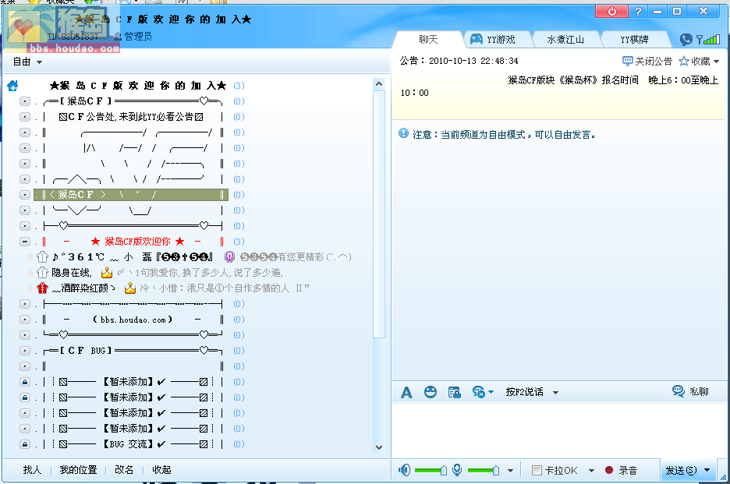Expand the highlighted < 猴岛CF > row
730x484 pixels.
(x=25, y=195)
